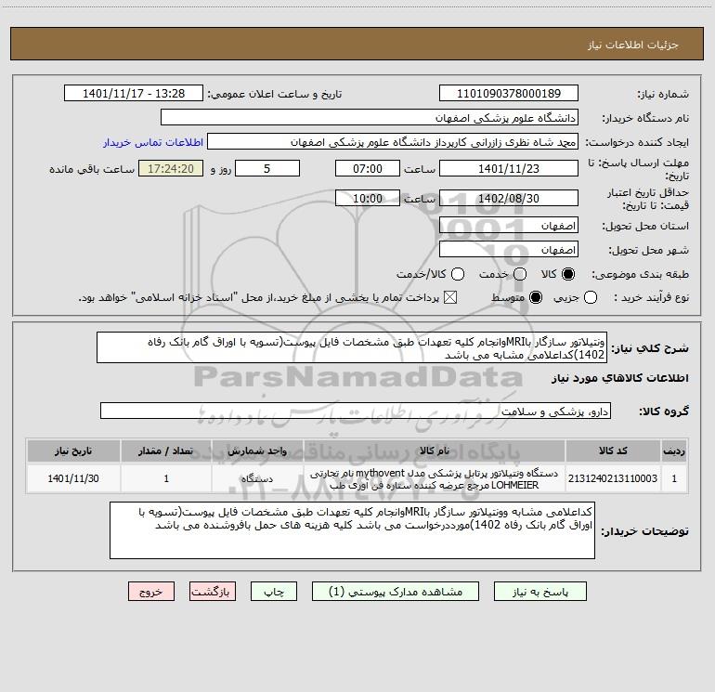Image resolution: width=715 pixels, height=692 pixels.
Task: Toggle the اسناد خزانه اسلامی payment checkbox
Action: pyautogui.click(x=450, y=298)
